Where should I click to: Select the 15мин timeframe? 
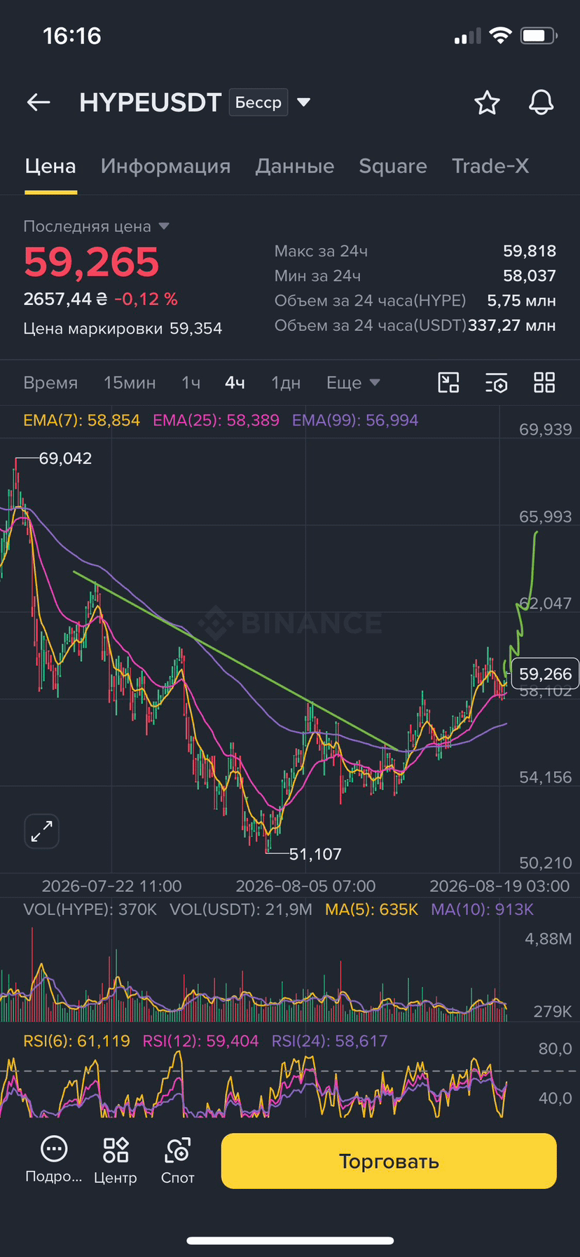130,383
